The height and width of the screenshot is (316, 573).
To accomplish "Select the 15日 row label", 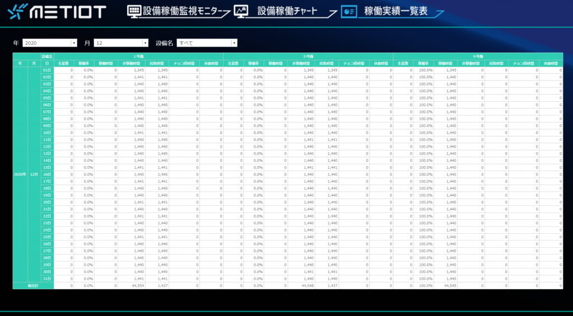I will [x=47, y=167].
